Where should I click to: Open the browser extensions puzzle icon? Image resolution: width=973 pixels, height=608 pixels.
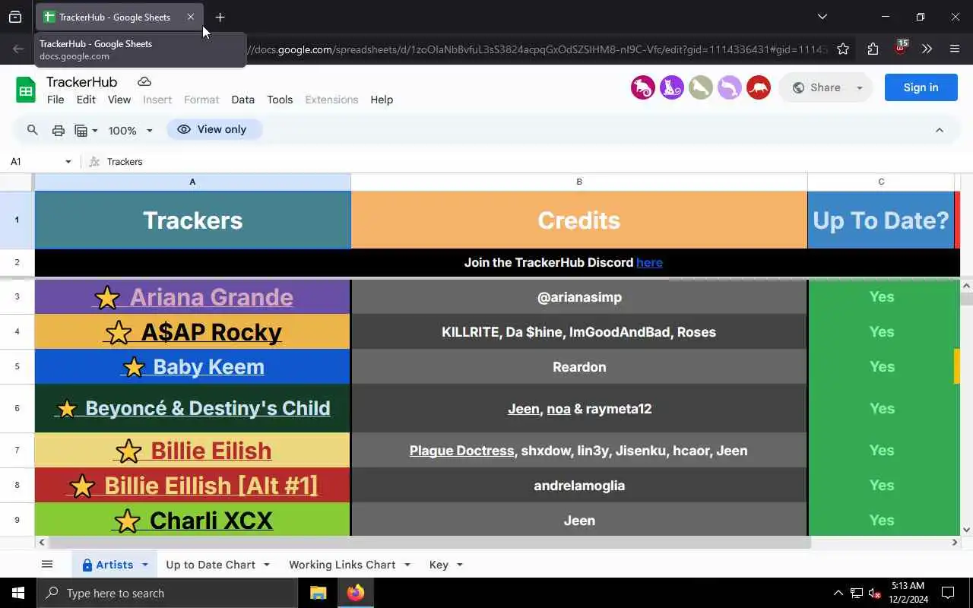(x=873, y=49)
